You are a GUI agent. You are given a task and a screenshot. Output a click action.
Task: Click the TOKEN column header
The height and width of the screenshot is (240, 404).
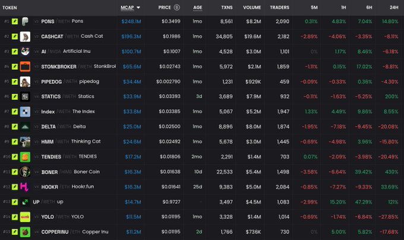[x=10, y=8]
